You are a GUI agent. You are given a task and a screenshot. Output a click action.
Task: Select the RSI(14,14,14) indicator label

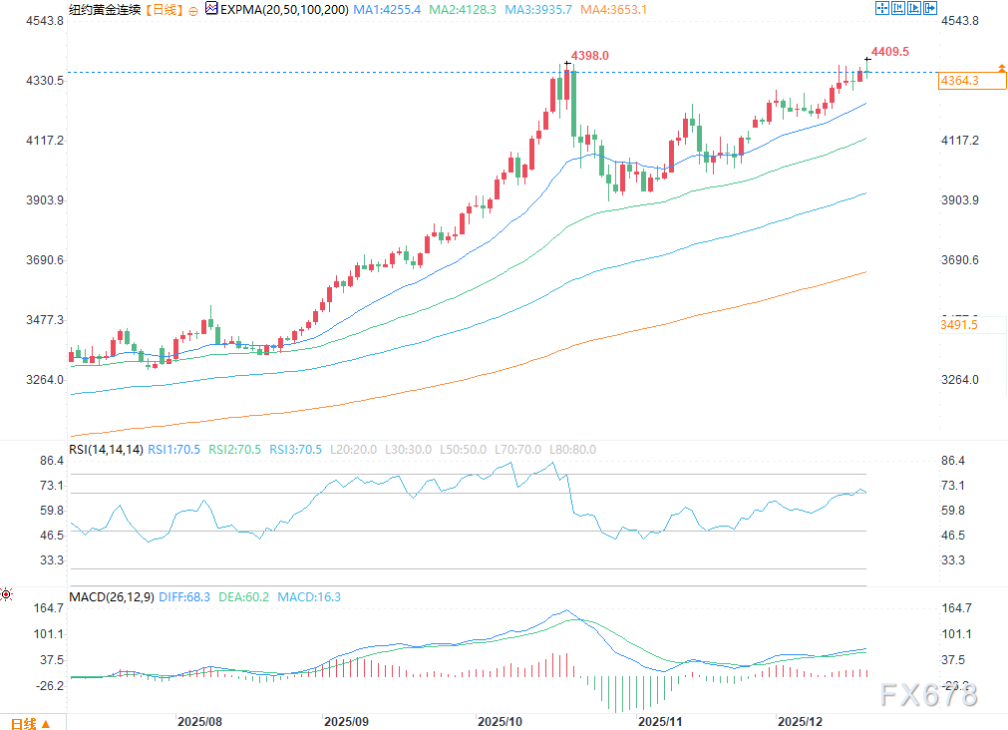107,450
